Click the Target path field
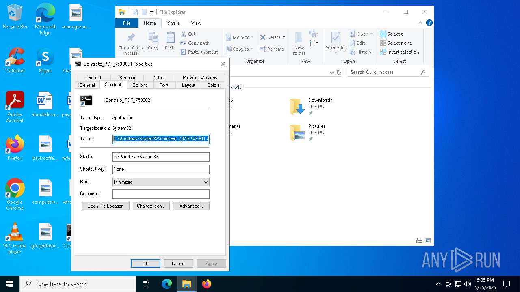The image size is (520, 292). coord(161,139)
